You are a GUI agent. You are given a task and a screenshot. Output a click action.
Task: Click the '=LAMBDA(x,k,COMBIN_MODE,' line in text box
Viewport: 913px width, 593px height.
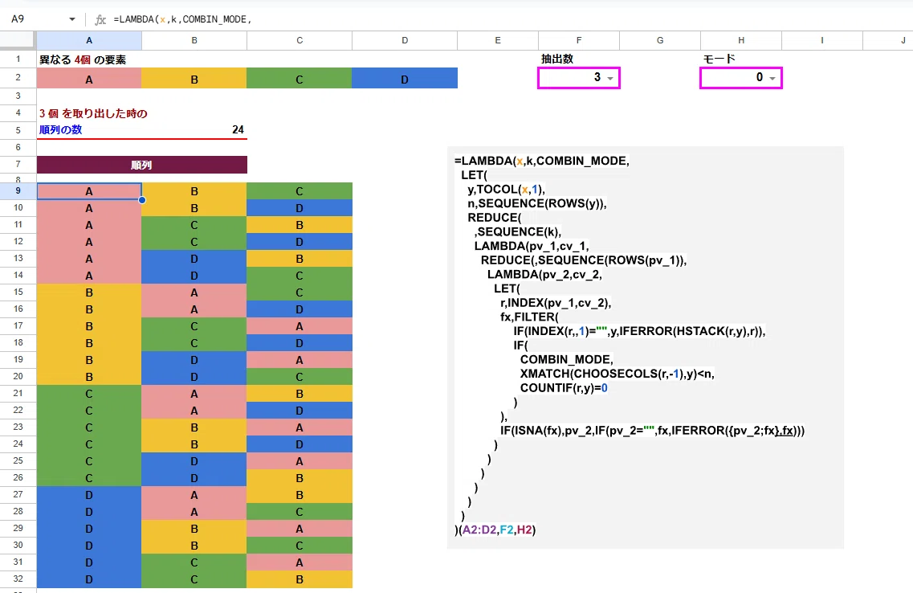pos(541,161)
